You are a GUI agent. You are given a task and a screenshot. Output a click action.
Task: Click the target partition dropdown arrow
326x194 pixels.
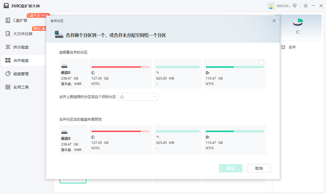point(155,97)
